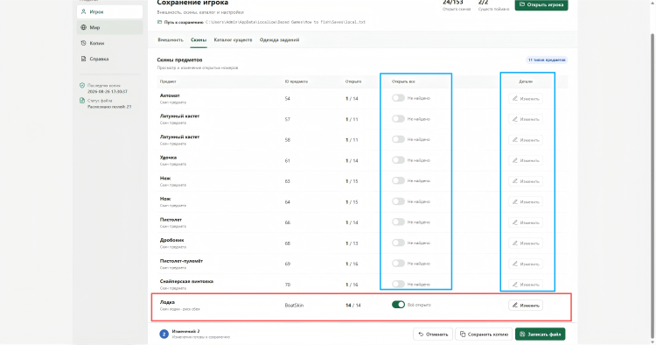Click the Открыть все column header
Image resolution: width=656 pixels, height=345 pixels.
click(x=403, y=81)
